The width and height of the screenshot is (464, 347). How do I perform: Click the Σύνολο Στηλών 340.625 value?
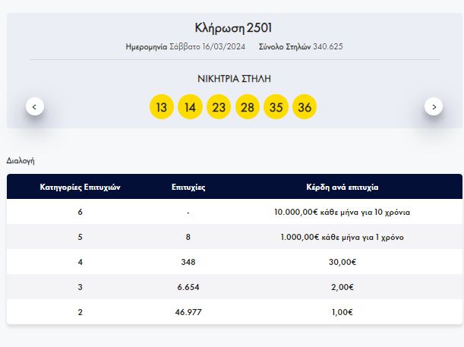point(328,46)
